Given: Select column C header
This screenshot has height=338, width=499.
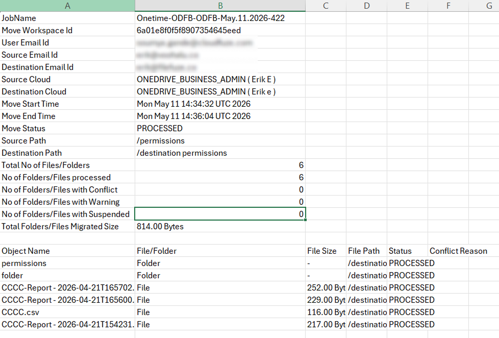Looking at the screenshot, I should (x=326, y=6).
